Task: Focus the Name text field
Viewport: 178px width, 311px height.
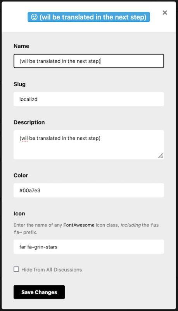Action: [x=89, y=61]
